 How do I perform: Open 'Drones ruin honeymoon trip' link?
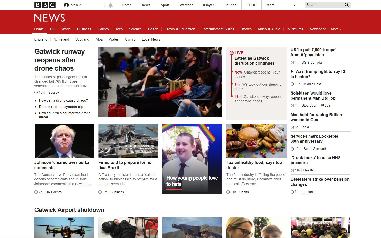pyautogui.click(x=61, y=107)
